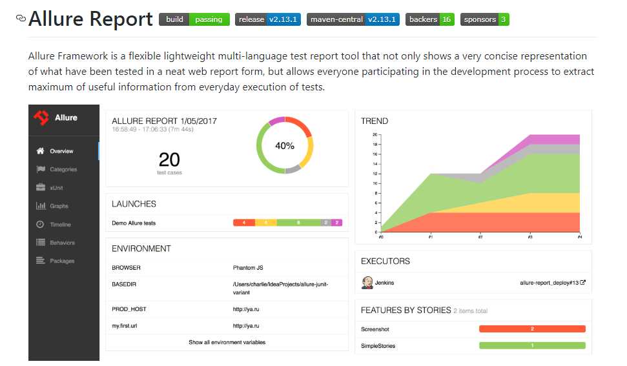Viewport: 627px width, 366px height.
Task: Click the PROD_HOST environment label
Action: (129, 309)
